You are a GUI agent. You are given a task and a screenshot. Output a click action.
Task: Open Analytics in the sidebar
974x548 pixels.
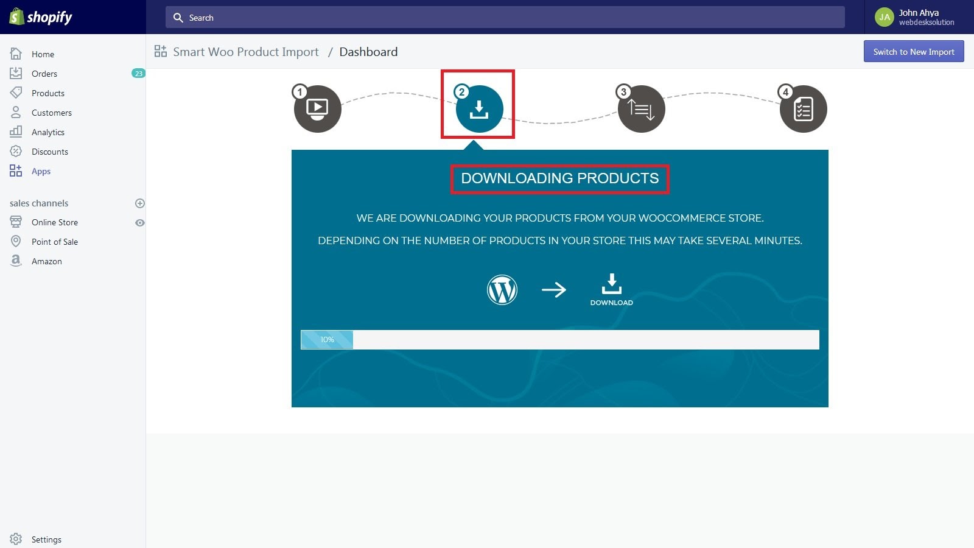pos(48,132)
